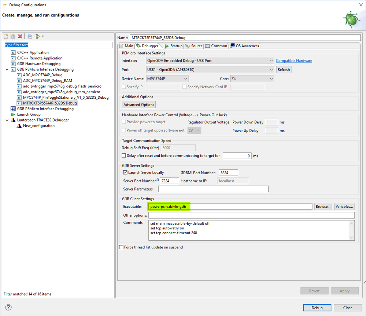Click the Commands scrollbar down arrow
Viewport: 366px width, 316px height.
click(x=351, y=238)
